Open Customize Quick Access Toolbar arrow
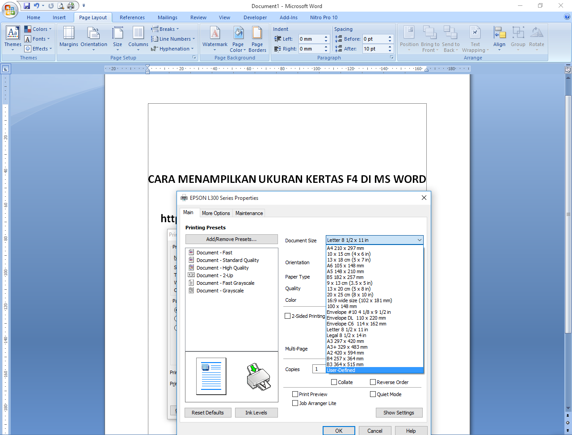Image resolution: width=572 pixels, height=435 pixels. pos(84,6)
